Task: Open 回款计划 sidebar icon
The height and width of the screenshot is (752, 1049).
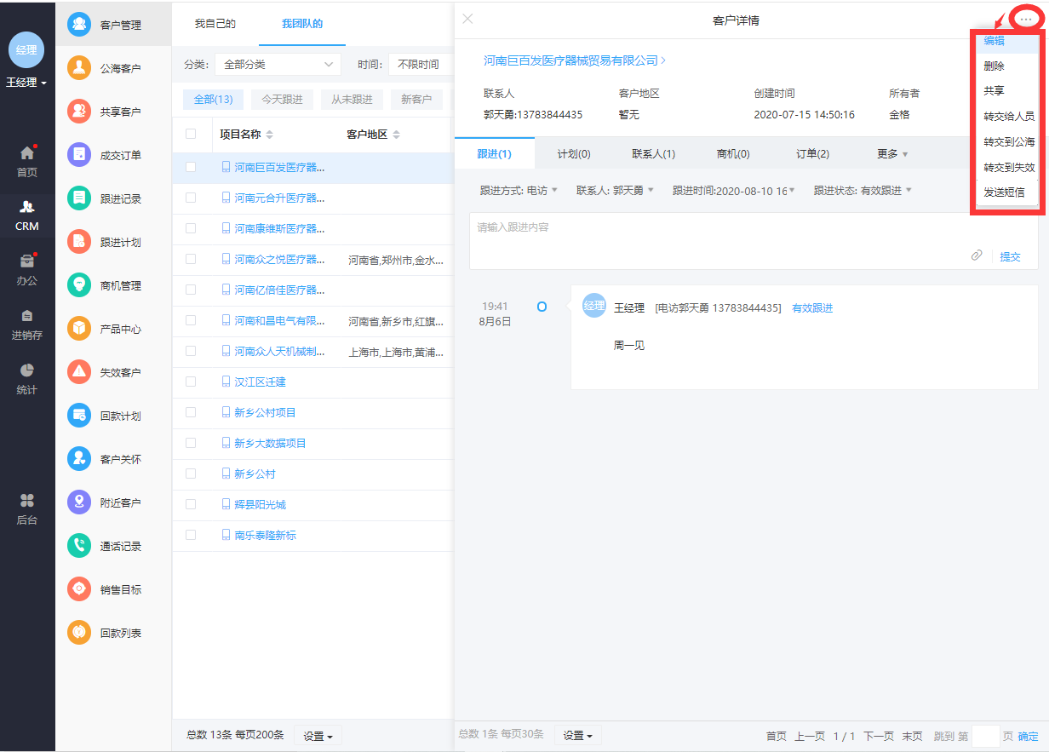Action: click(x=79, y=416)
